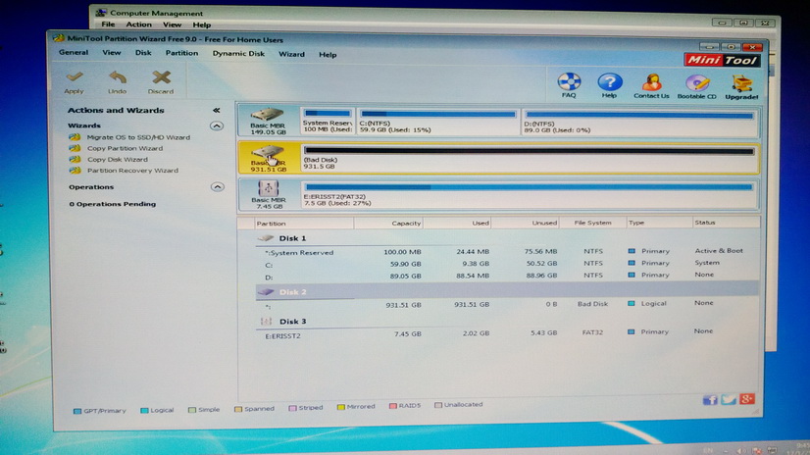This screenshot has height=455, width=810.
Task: Select the D:(NTFS) partition block in the disk map
Action: click(x=639, y=122)
